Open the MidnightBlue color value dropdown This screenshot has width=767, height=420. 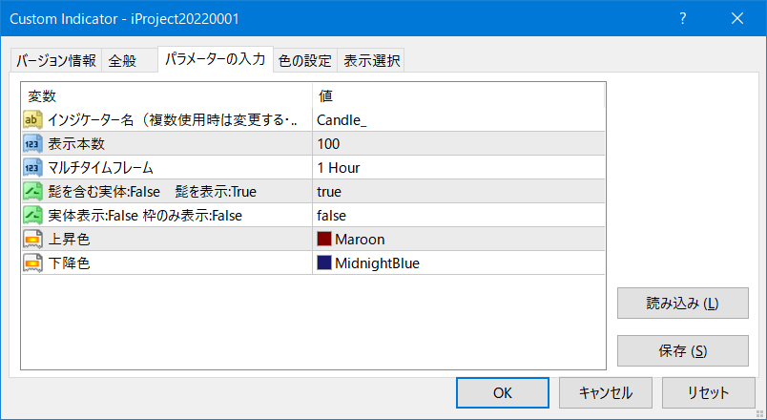[458, 263]
